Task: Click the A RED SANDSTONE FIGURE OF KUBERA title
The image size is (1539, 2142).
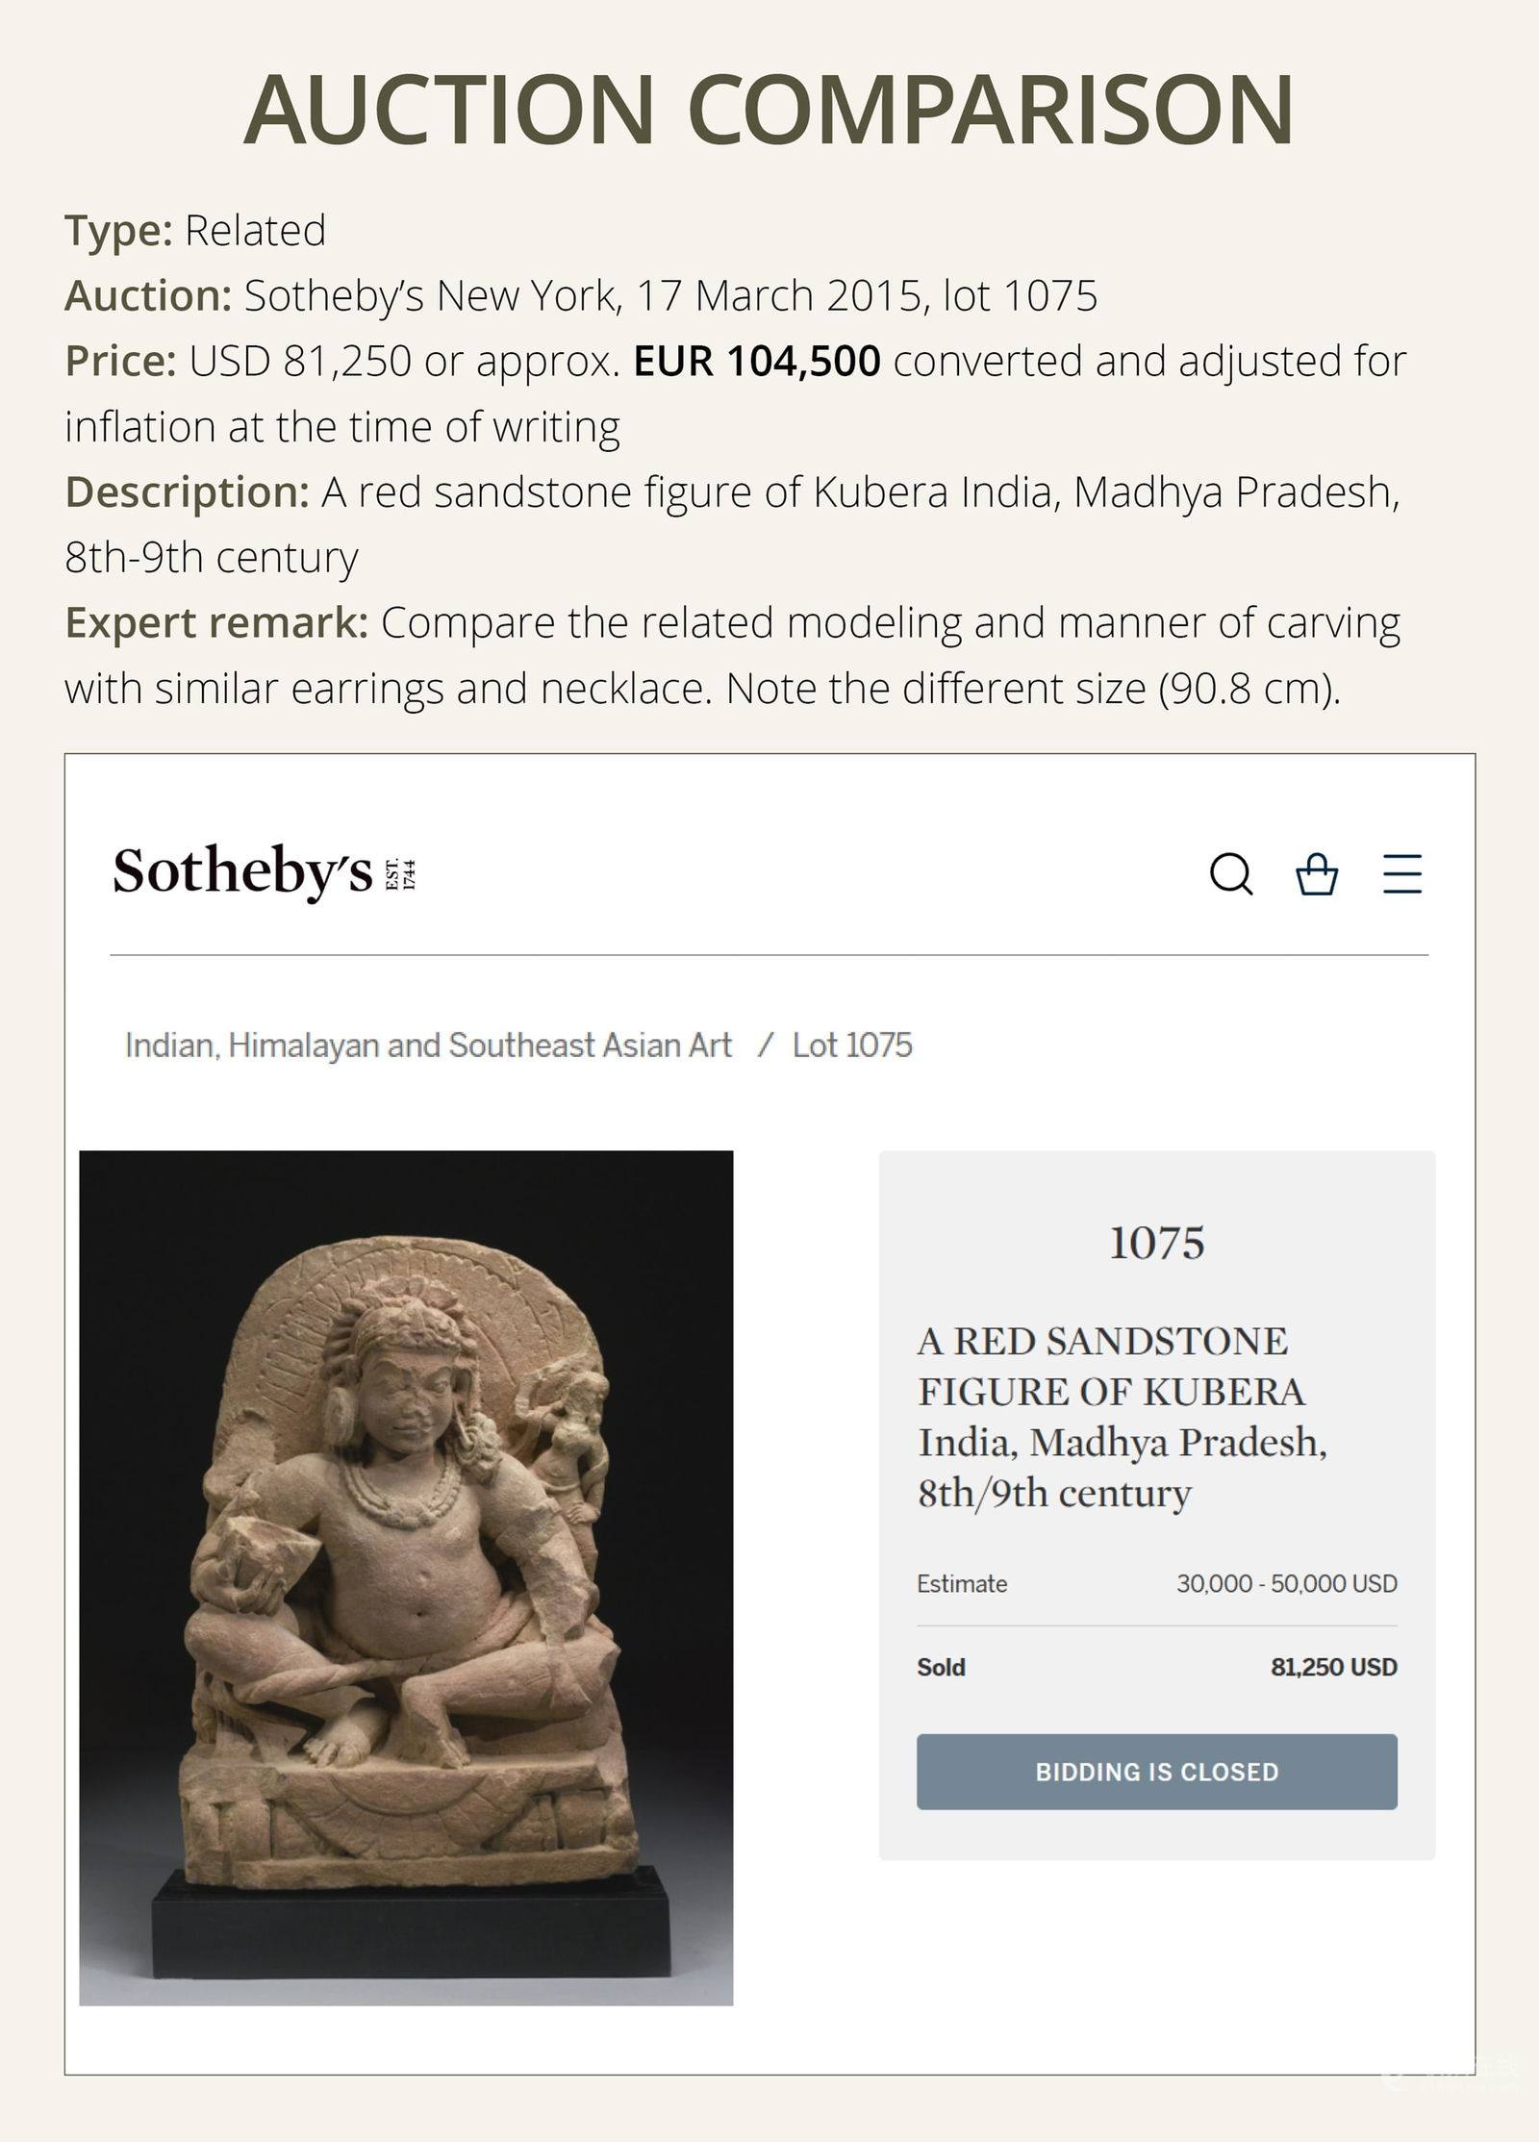Action: [1111, 1366]
